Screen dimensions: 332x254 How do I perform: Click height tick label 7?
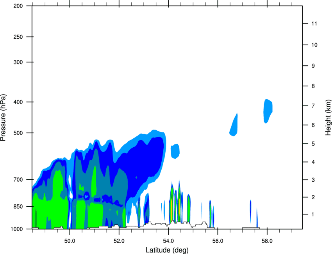coord(313,106)
